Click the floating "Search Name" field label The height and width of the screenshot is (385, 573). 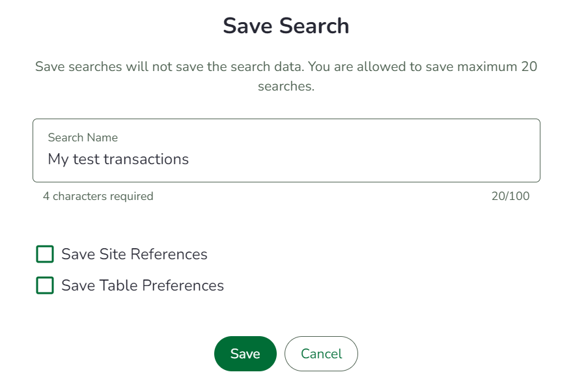click(83, 137)
